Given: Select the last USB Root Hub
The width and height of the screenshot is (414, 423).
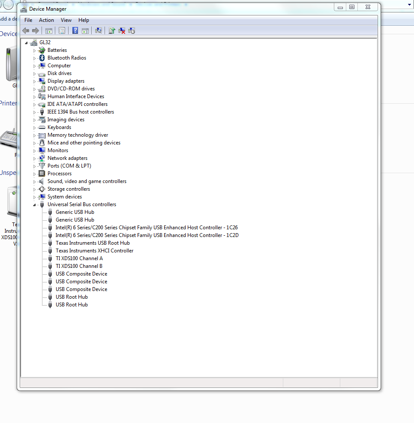Looking at the screenshot, I should [72, 305].
